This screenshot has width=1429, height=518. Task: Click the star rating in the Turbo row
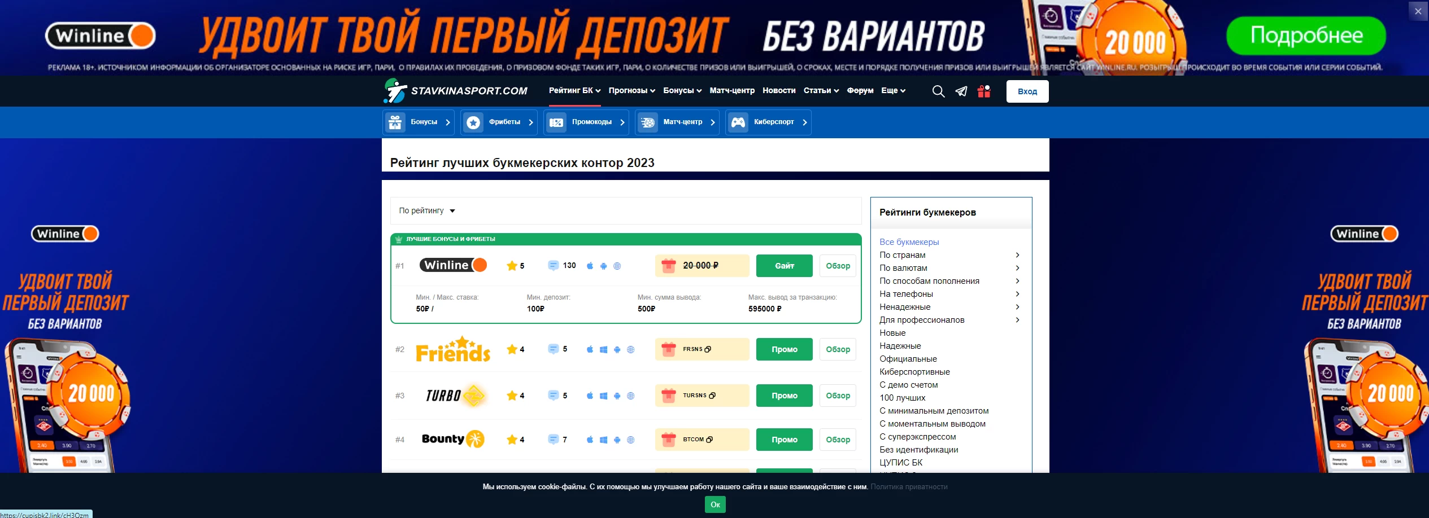click(x=515, y=396)
